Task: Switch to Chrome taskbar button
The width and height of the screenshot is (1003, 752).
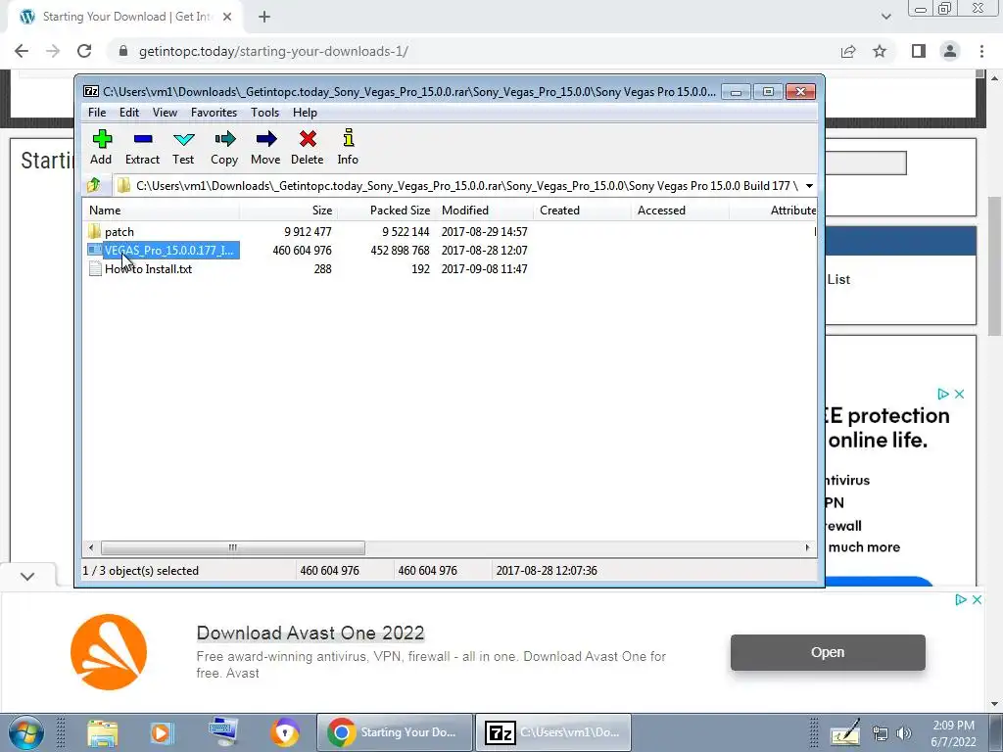Action: (395, 732)
